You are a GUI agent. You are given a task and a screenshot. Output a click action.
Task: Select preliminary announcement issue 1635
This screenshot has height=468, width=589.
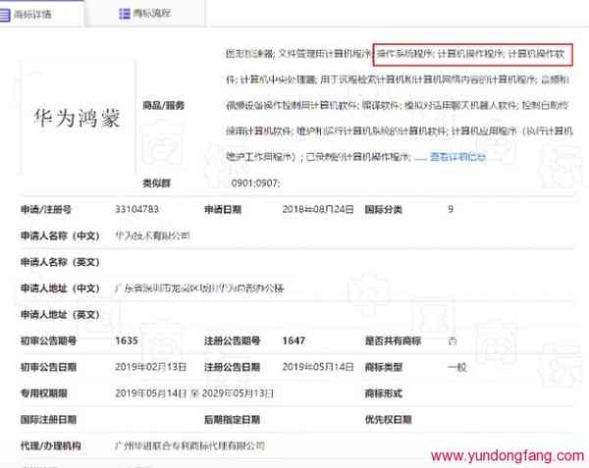(x=127, y=340)
